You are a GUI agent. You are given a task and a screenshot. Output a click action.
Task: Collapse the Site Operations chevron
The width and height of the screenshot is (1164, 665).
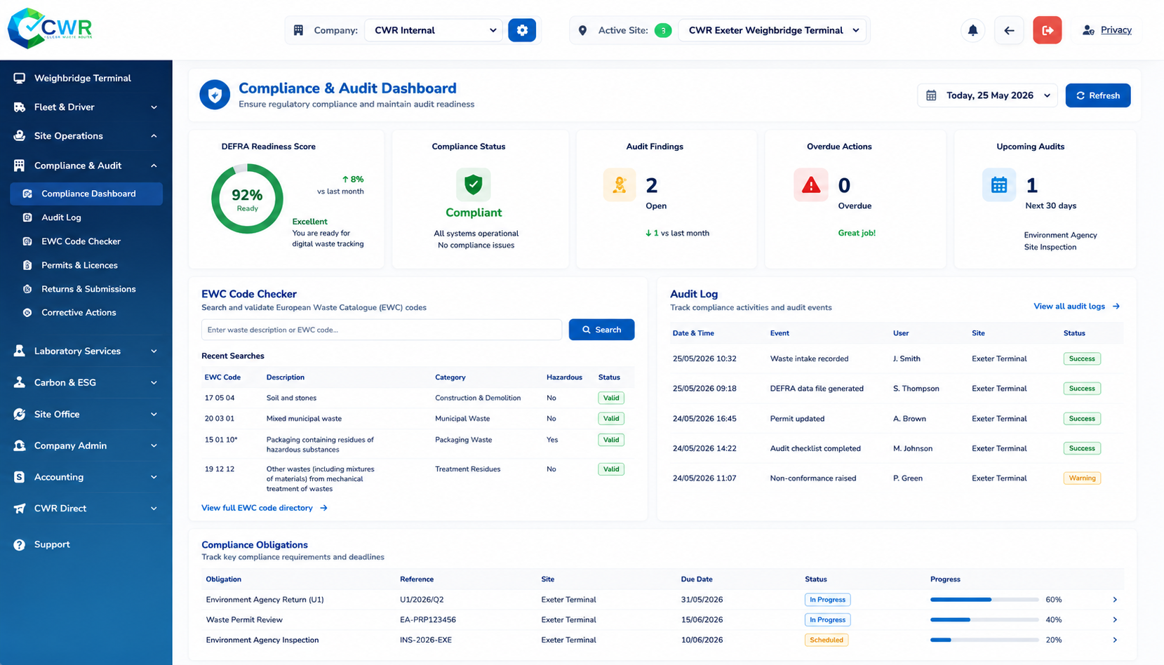154,135
